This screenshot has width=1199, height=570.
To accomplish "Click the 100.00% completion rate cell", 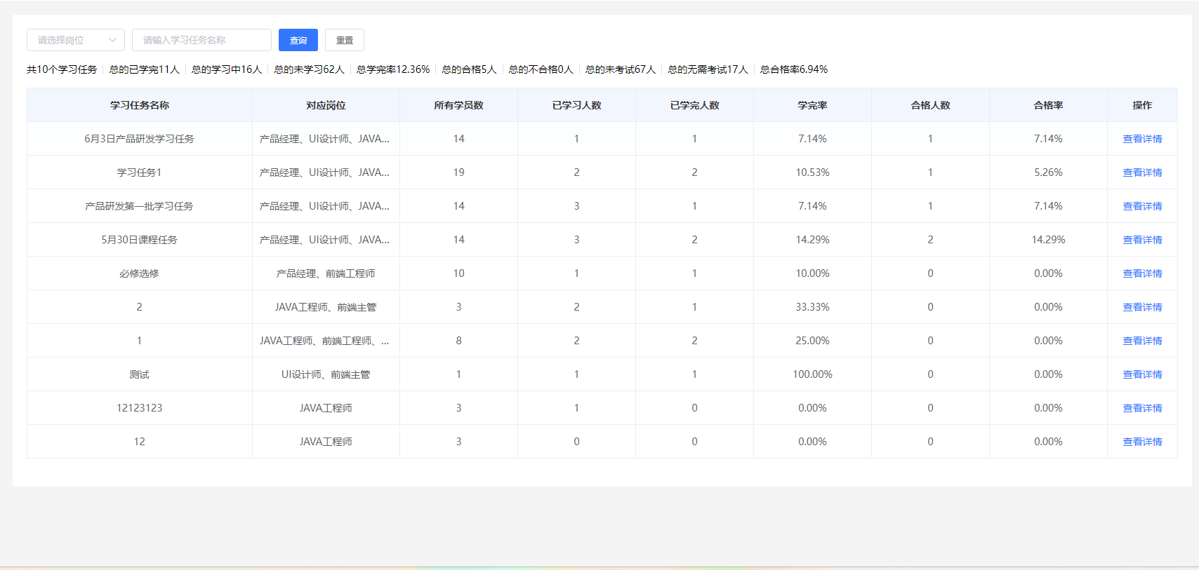I will pos(812,374).
